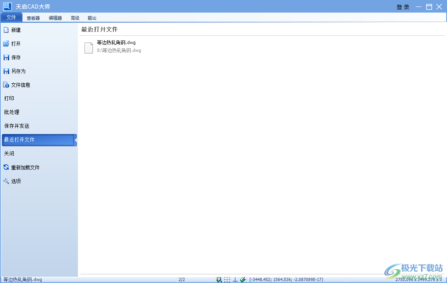Click 新建 to create a new file
Viewport: 447px width, 283px height.
coord(39,30)
